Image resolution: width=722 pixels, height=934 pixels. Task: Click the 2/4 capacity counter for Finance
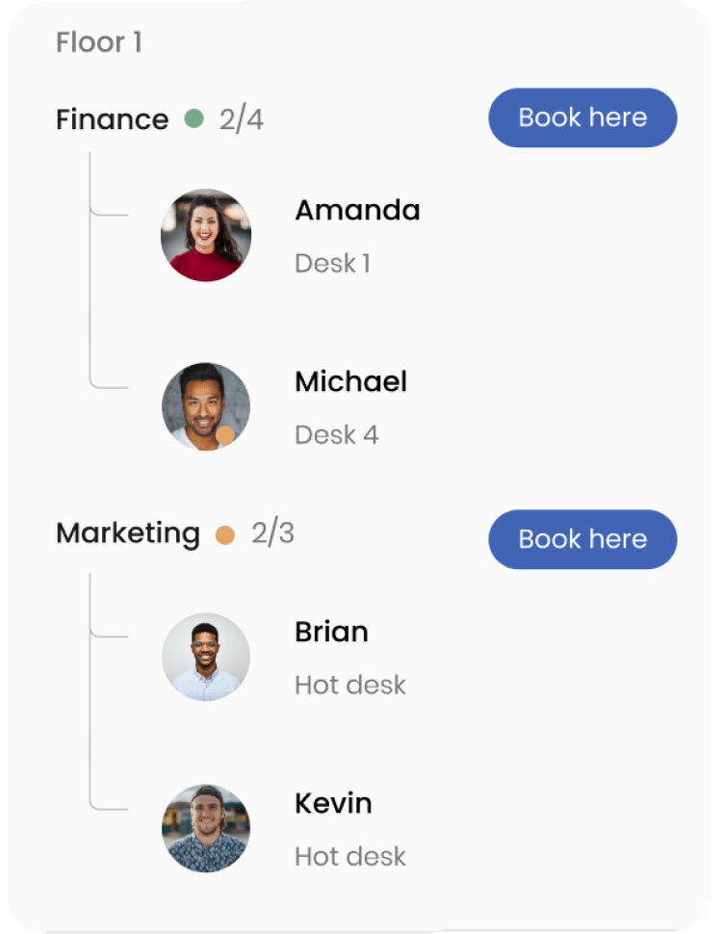coord(240,117)
